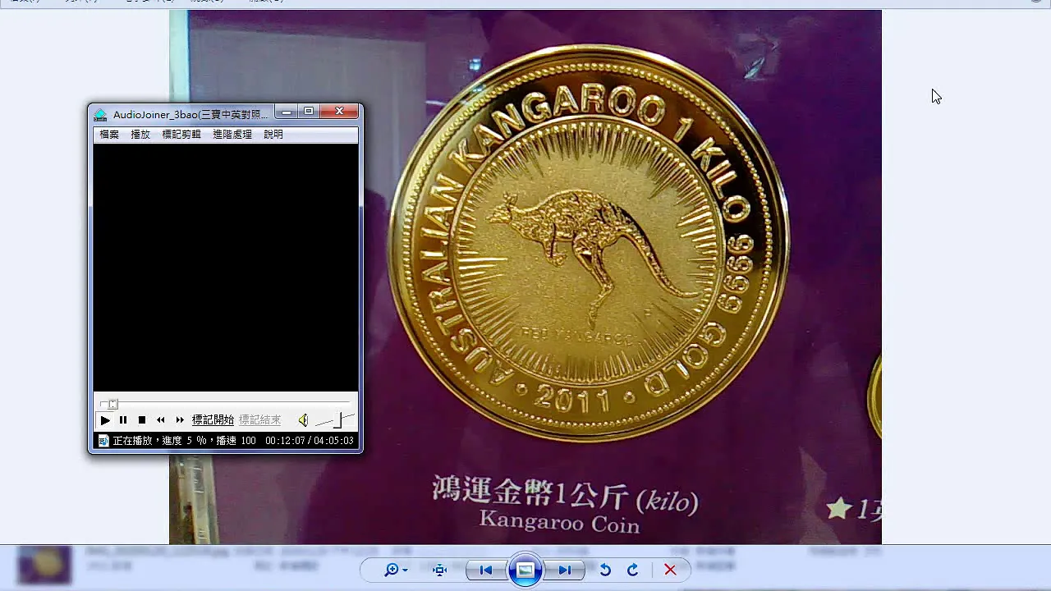Viewport: 1051px width, 591px height.
Task: Maximize the AudioJoiner window
Action: [309, 112]
